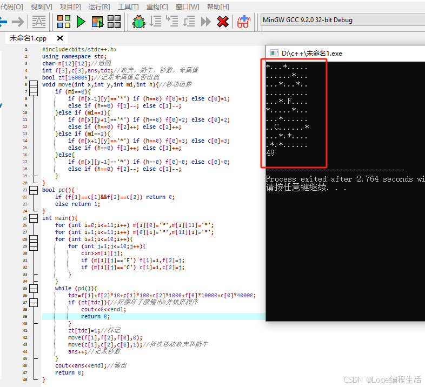
Task: Open the 项目[P] menu
Action: click(x=70, y=7)
